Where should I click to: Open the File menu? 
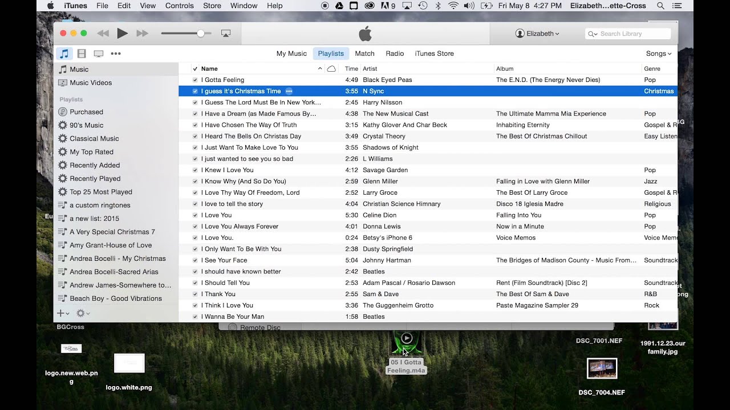click(102, 6)
